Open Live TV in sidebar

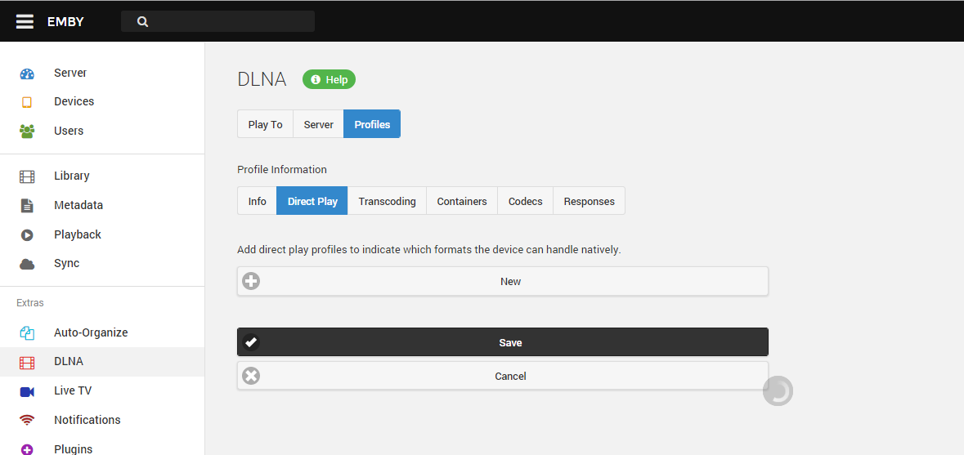(x=102, y=390)
